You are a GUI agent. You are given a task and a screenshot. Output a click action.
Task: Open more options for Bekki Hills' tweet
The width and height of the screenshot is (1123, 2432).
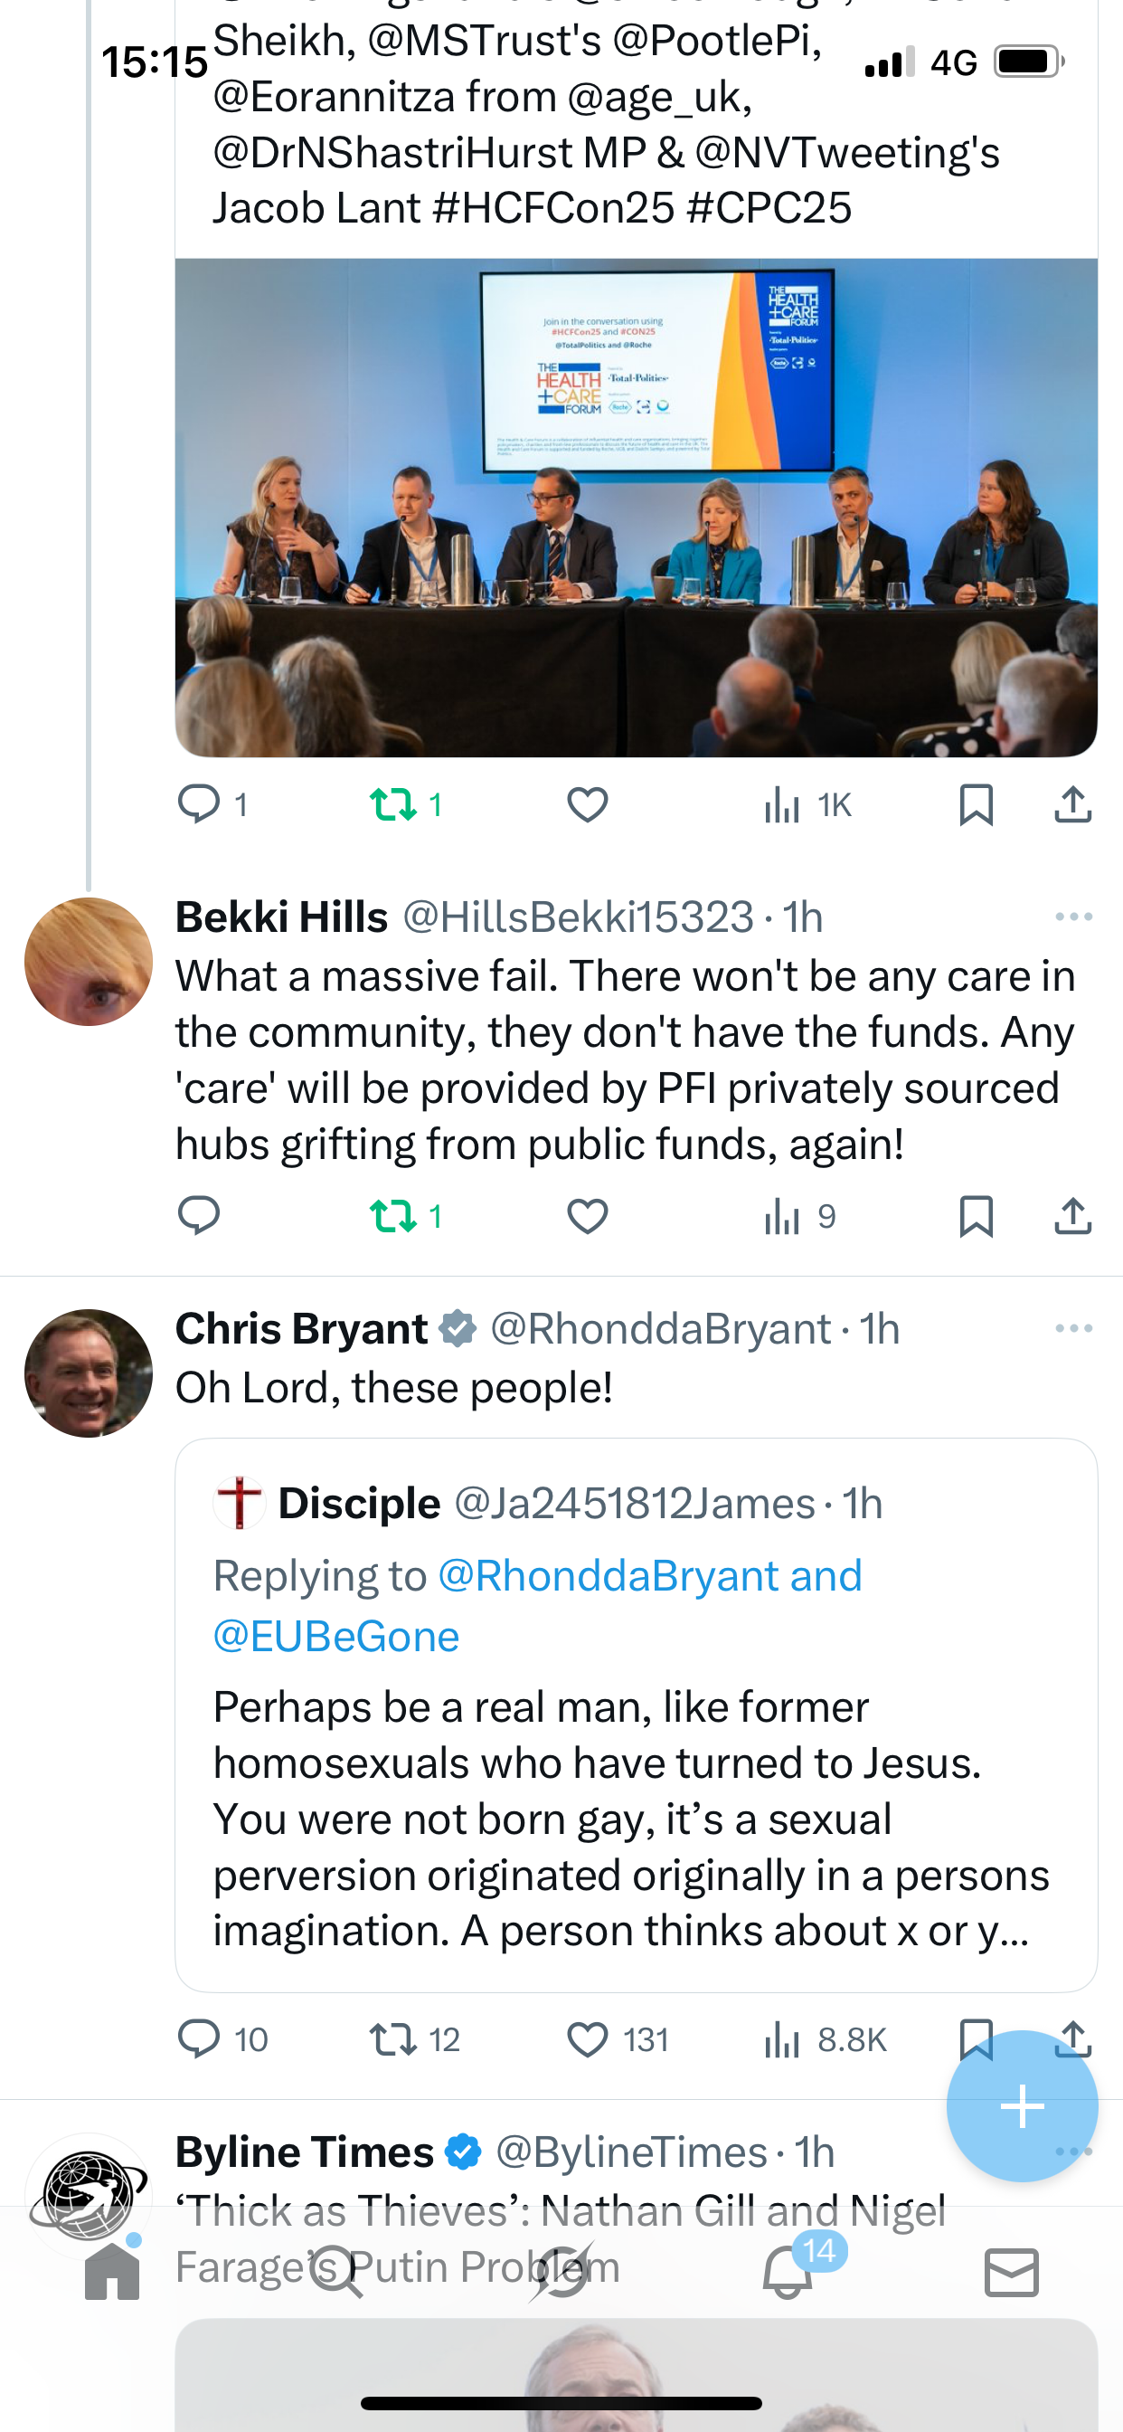tap(1073, 917)
